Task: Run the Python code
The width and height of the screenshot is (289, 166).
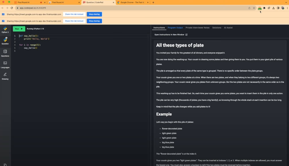Action: pyautogui.click(x=19, y=29)
